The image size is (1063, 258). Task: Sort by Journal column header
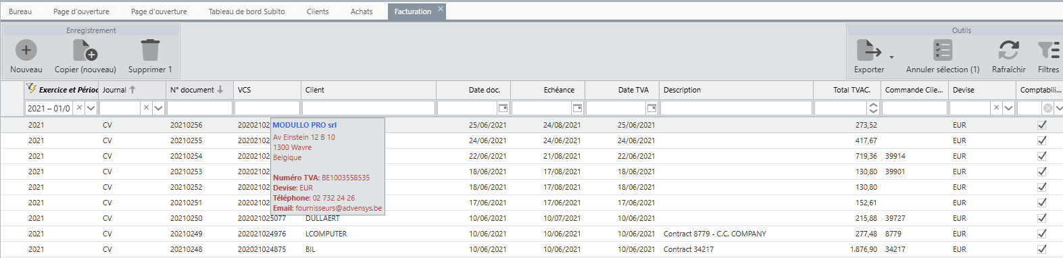pyautogui.click(x=132, y=90)
